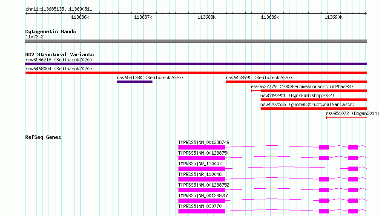Select the red nsv5493951 variant bar
Viewport: 379px width, 216px height.
[314, 100]
